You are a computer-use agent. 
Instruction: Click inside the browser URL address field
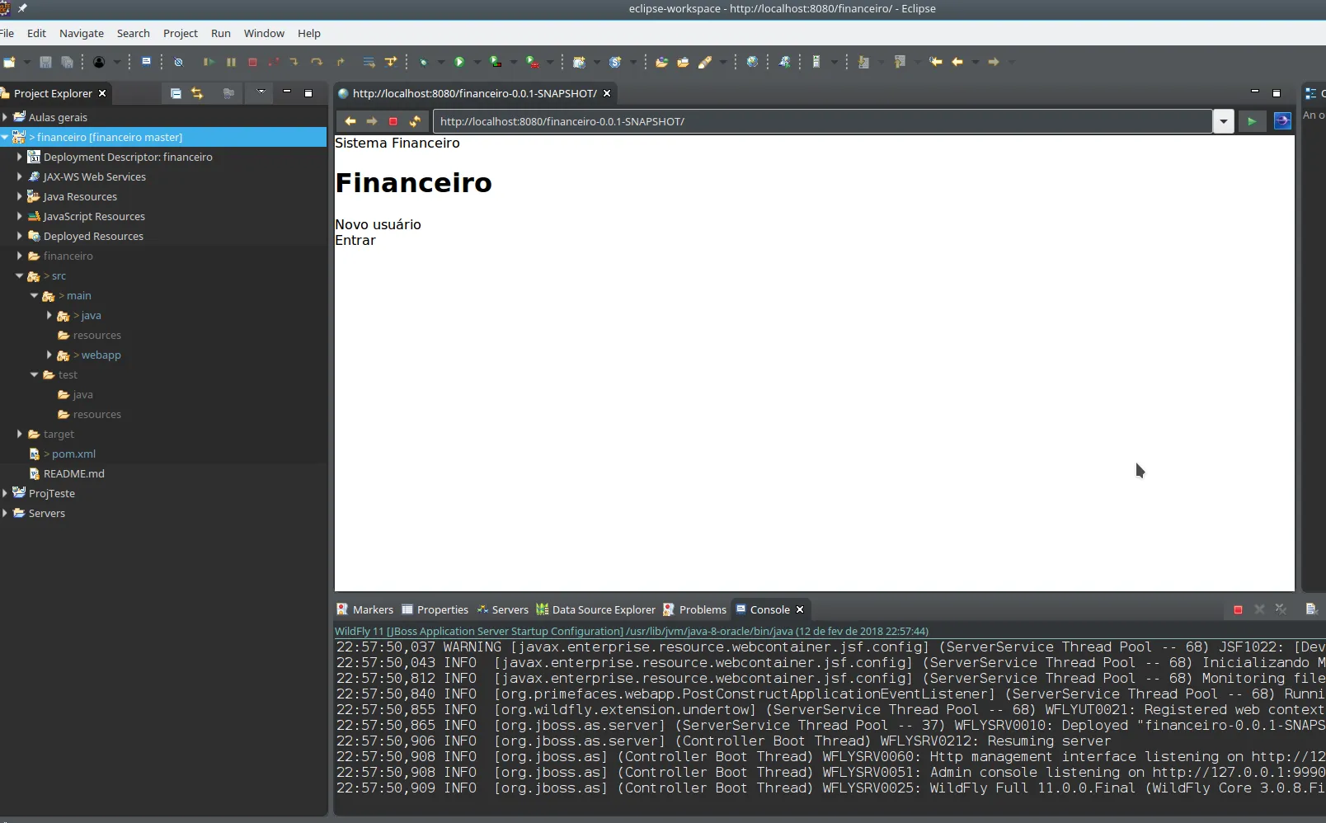(822, 121)
